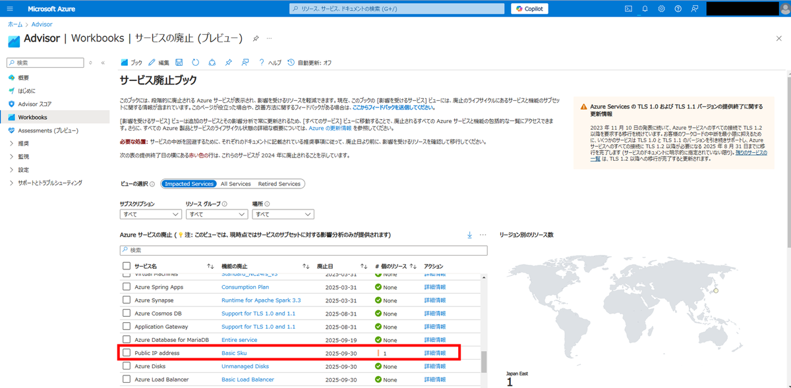Open the Runtime for Apache Spark 3.3 link
The height and width of the screenshot is (388, 791).
(261, 300)
